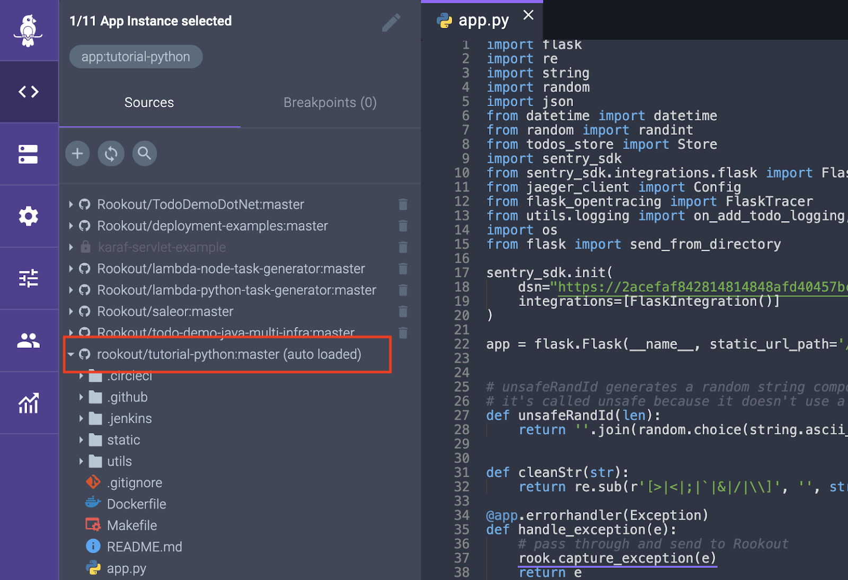Image resolution: width=848 pixels, height=580 pixels.
Task: Click the '@app.errorhandler(Exception)' line
Action: (597, 515)
